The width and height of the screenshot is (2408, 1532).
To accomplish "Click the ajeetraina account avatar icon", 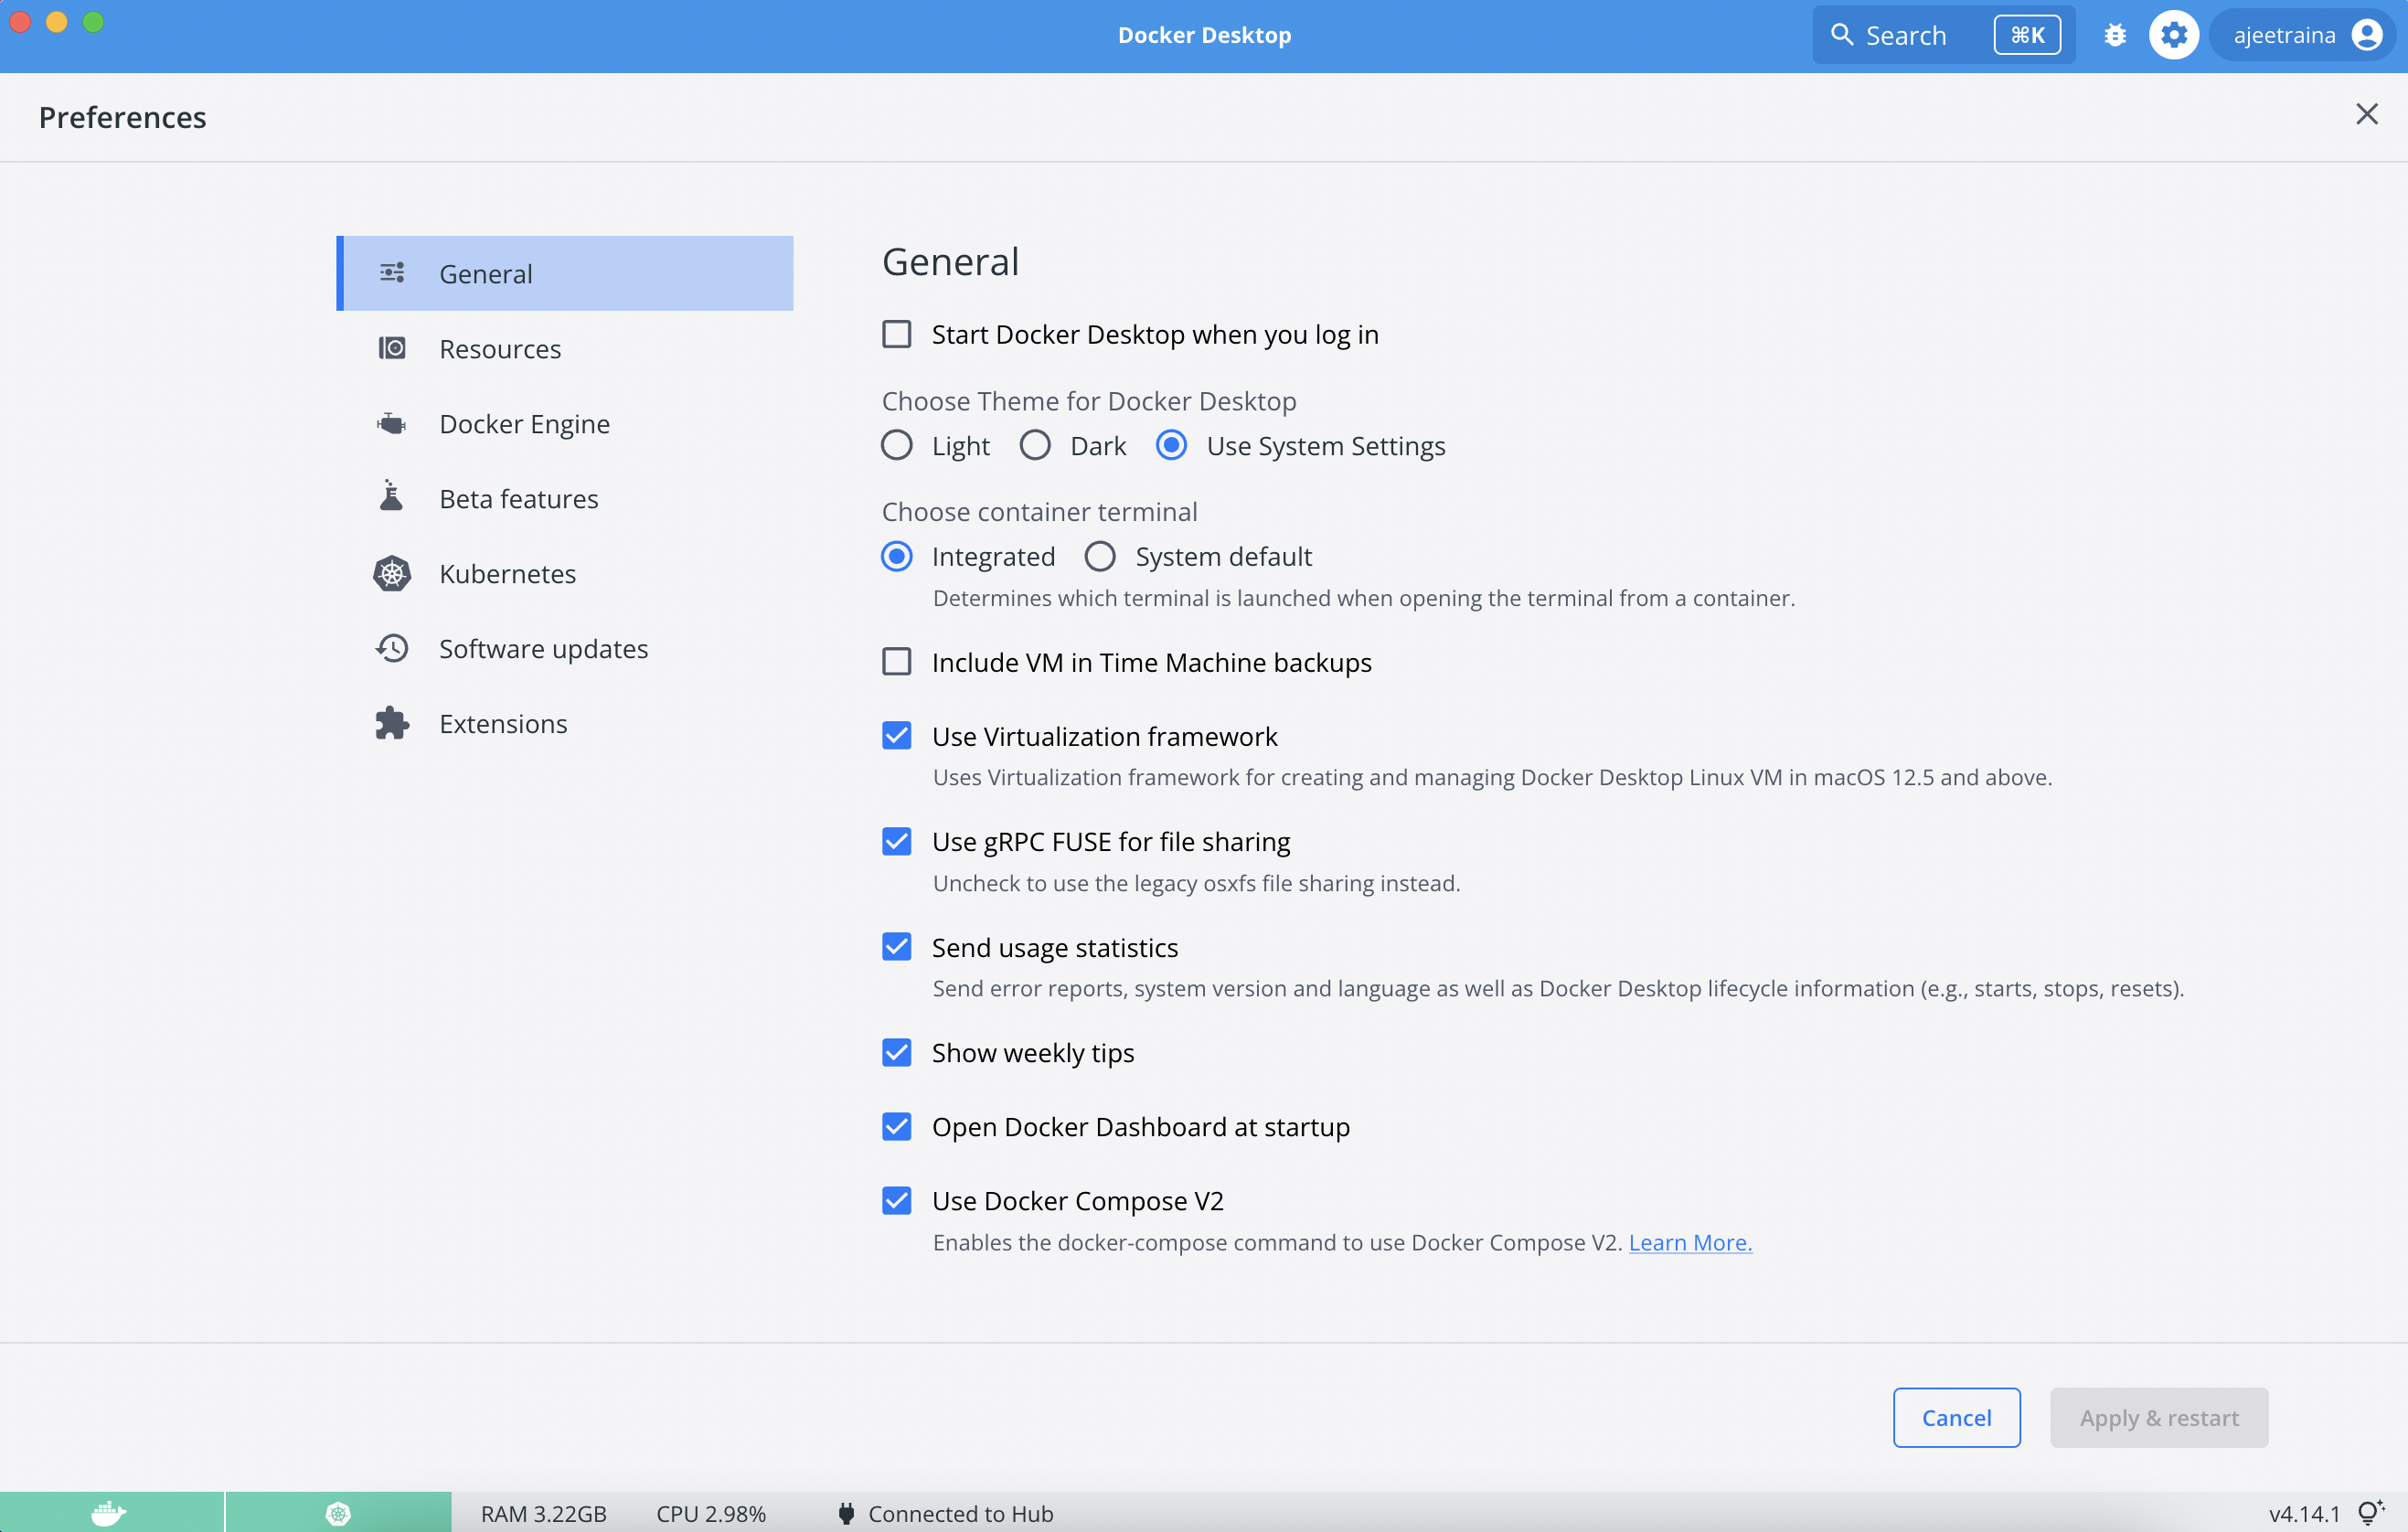I will [x=2366, y=36].
